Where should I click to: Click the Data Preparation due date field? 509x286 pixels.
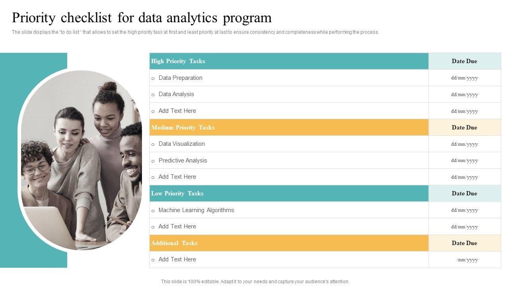(464, 78)
